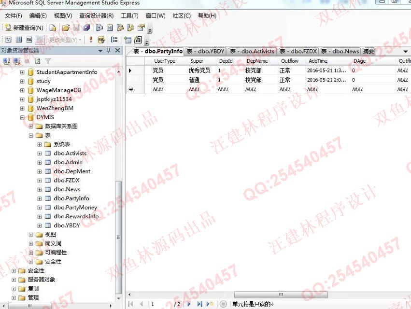Open the active files dropdown arrow
Image resolution: width=411 pixels, height=309 pixels.
(406, 51)
